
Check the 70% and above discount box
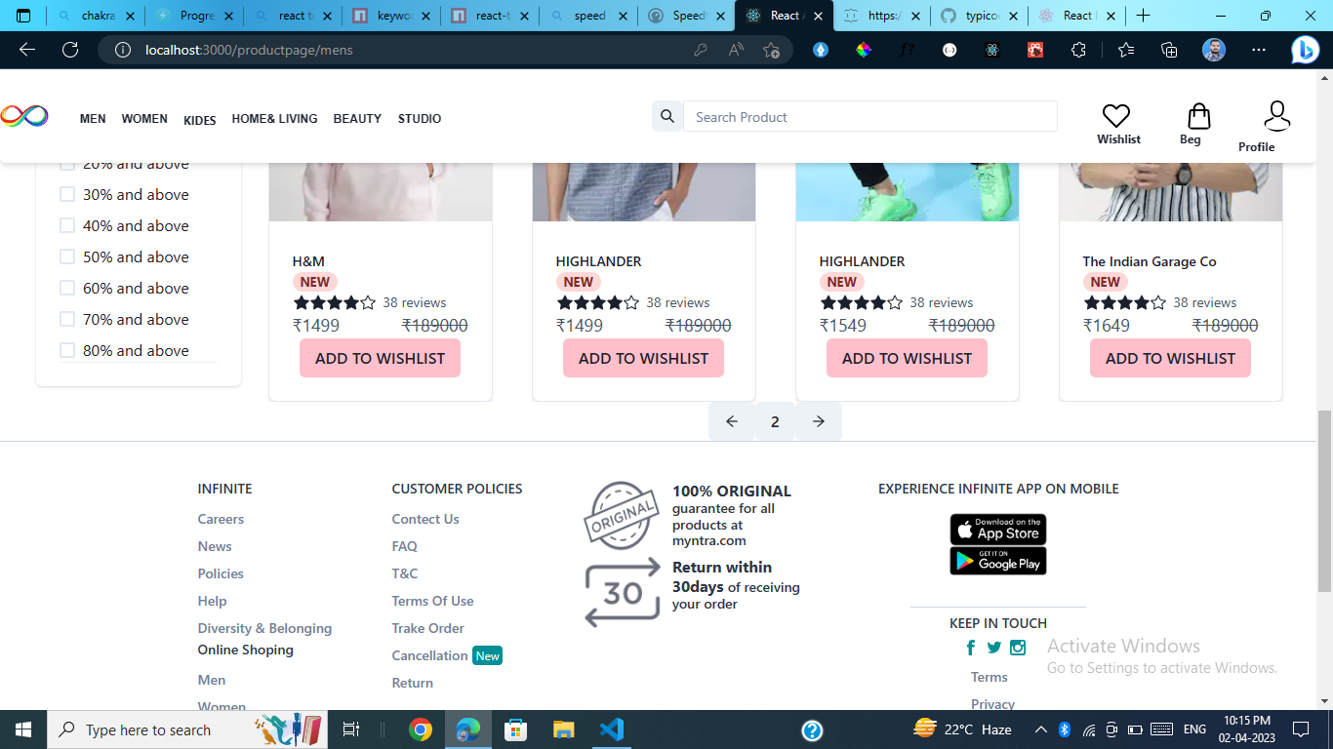[67, 319]
